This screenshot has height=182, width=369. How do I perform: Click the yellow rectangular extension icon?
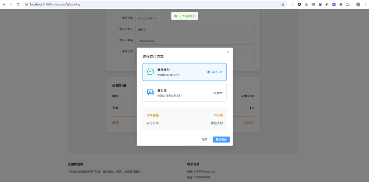(313, 4)
